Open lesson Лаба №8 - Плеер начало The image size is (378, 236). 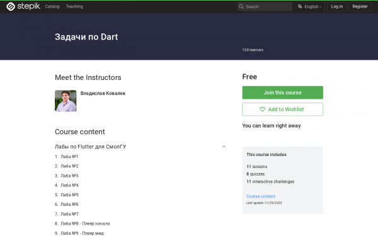click(85, 223)
